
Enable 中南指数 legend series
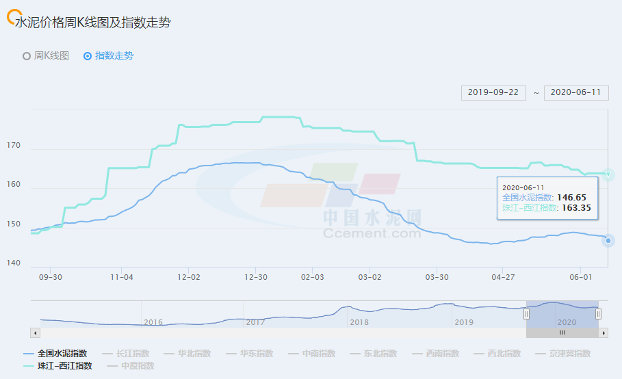(x=312, y=354)
